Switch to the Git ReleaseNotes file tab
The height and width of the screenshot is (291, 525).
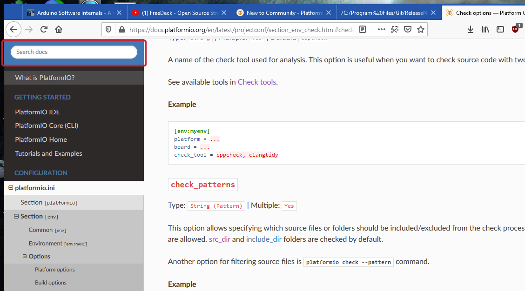point(389,13)
